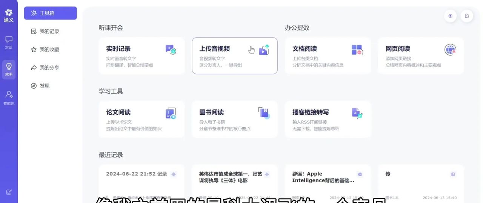Click 分析文档中的关键内容信息 description text
The height and width of the screenshot is (203, 483).
(x=318, y=65)
